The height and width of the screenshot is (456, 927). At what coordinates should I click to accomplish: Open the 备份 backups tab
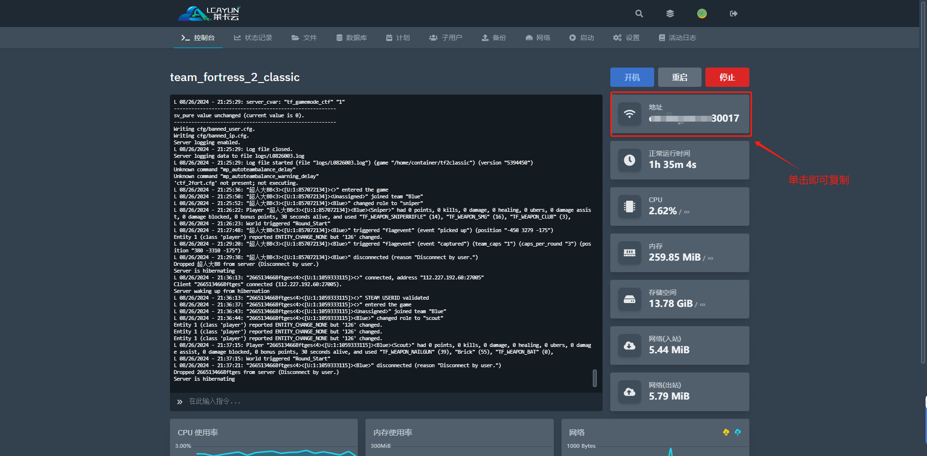pyautogui.click(x=494, y=38)
